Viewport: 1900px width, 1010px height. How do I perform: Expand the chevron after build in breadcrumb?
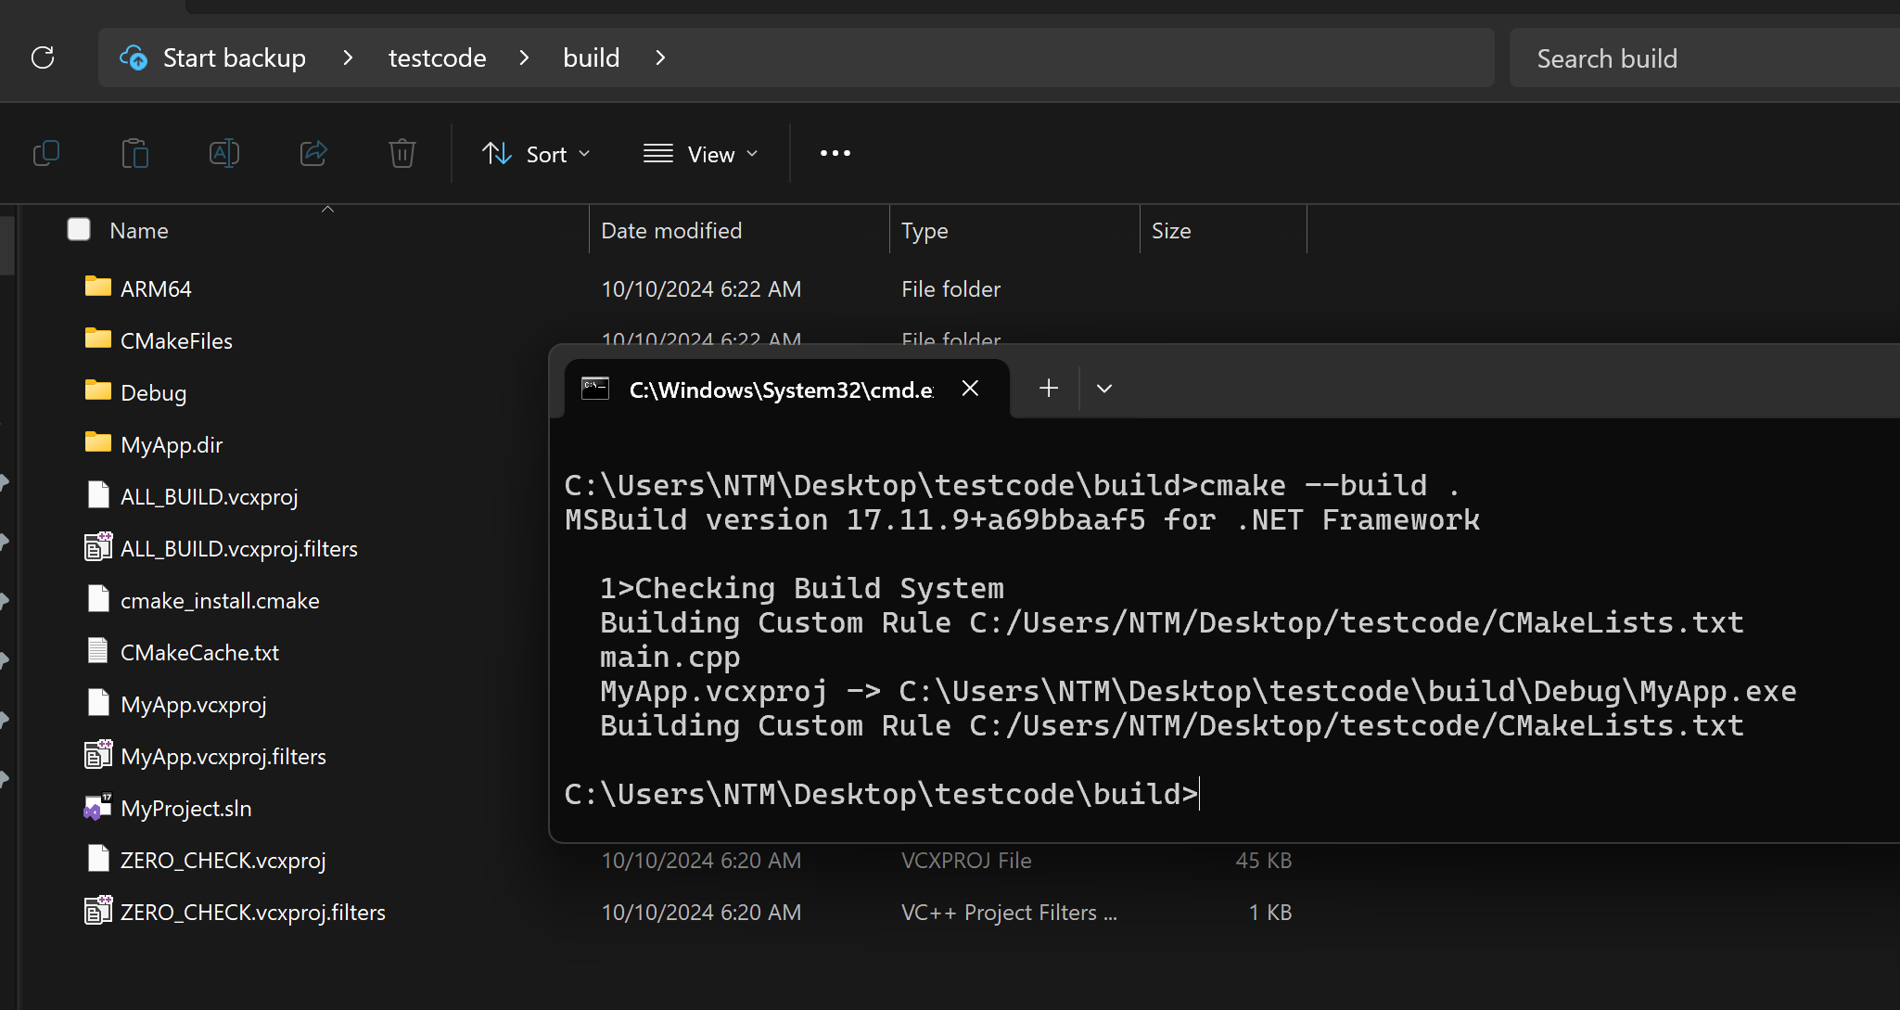pyautogui.click(x=660, y=58)
